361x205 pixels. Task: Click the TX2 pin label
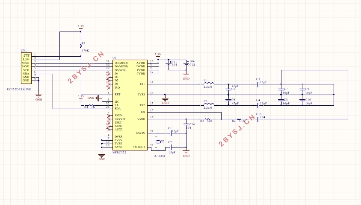pyautogui.click(x=142, y=105)
